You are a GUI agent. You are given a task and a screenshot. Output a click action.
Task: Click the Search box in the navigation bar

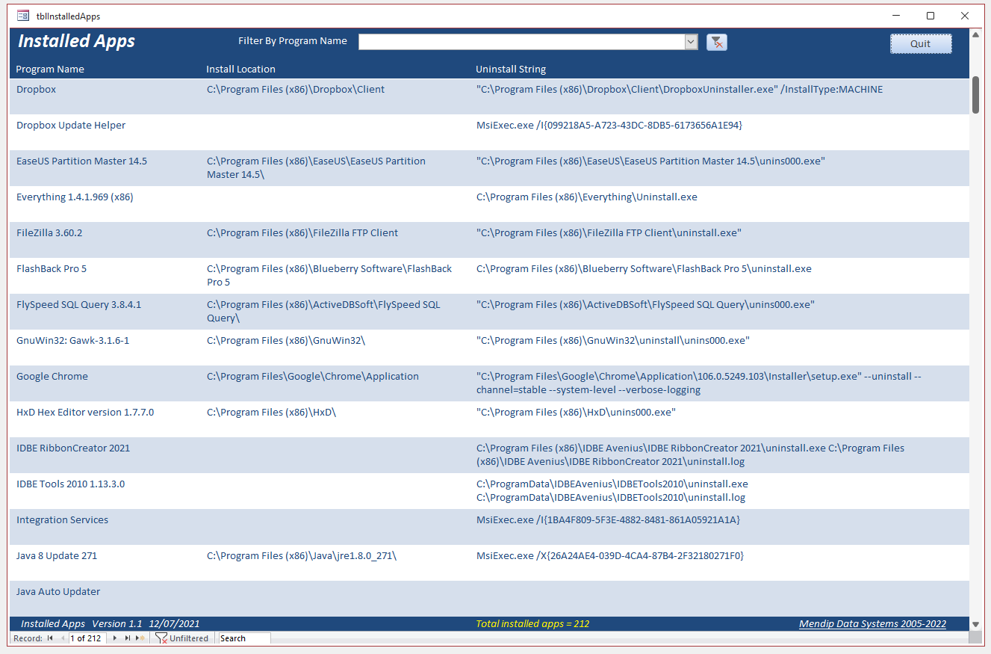tap(243, 638)
